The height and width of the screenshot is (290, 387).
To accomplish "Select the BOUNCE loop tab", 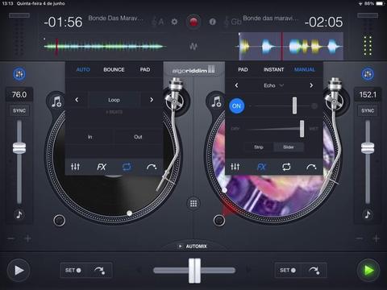I will pos(114,69).
